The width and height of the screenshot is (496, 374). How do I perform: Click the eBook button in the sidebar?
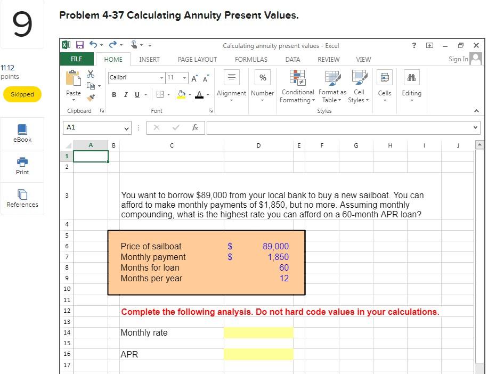coord(22,133)
